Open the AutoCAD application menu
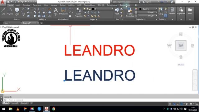This screenshot has width=199, height=112. (x=3, y=2)
